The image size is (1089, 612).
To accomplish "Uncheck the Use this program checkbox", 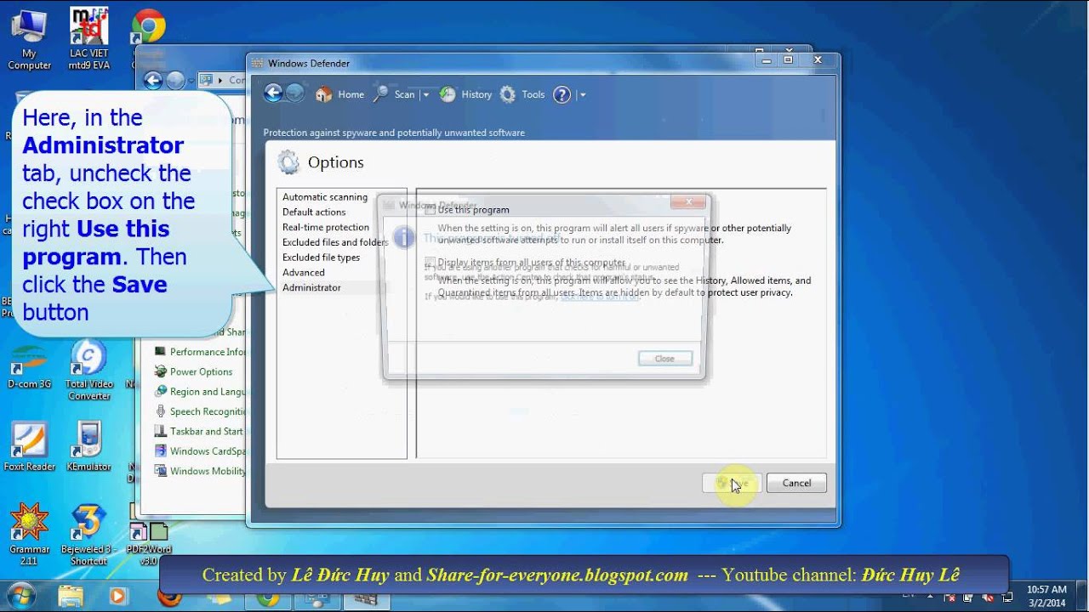I will coord(430,210).
